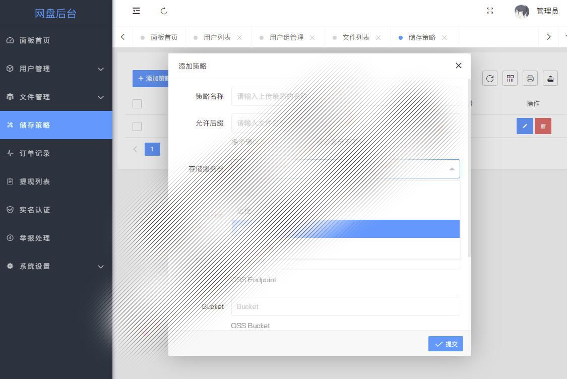567x379 pixels.
Task: Expand the 用户管理 sidebar menu
Action: 56,69
